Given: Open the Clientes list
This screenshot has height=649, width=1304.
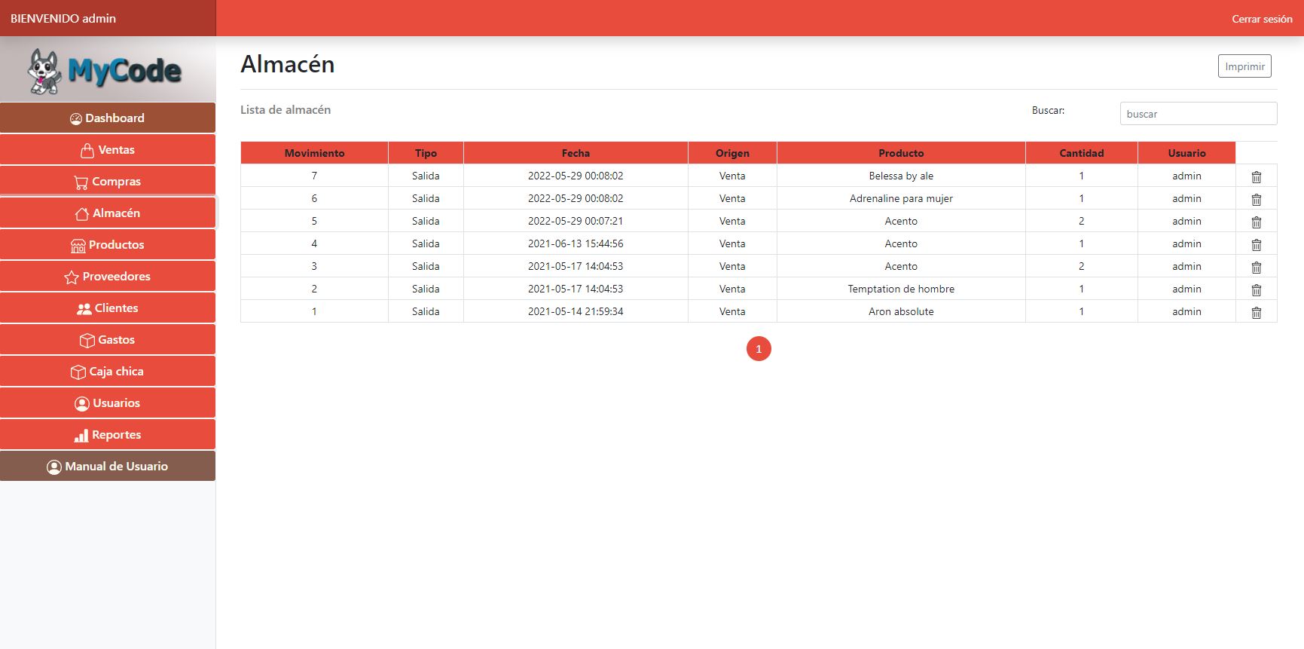Looking at the screenshot, I should 108,308.
